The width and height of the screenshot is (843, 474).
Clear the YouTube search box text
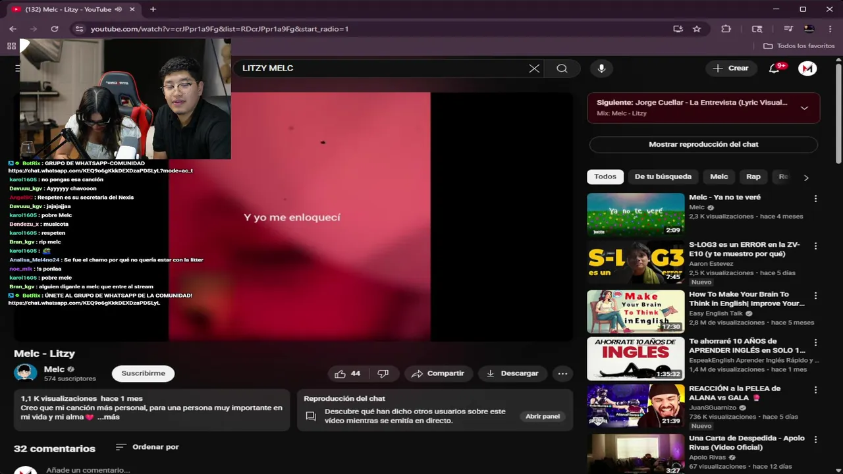coord(534,68)
